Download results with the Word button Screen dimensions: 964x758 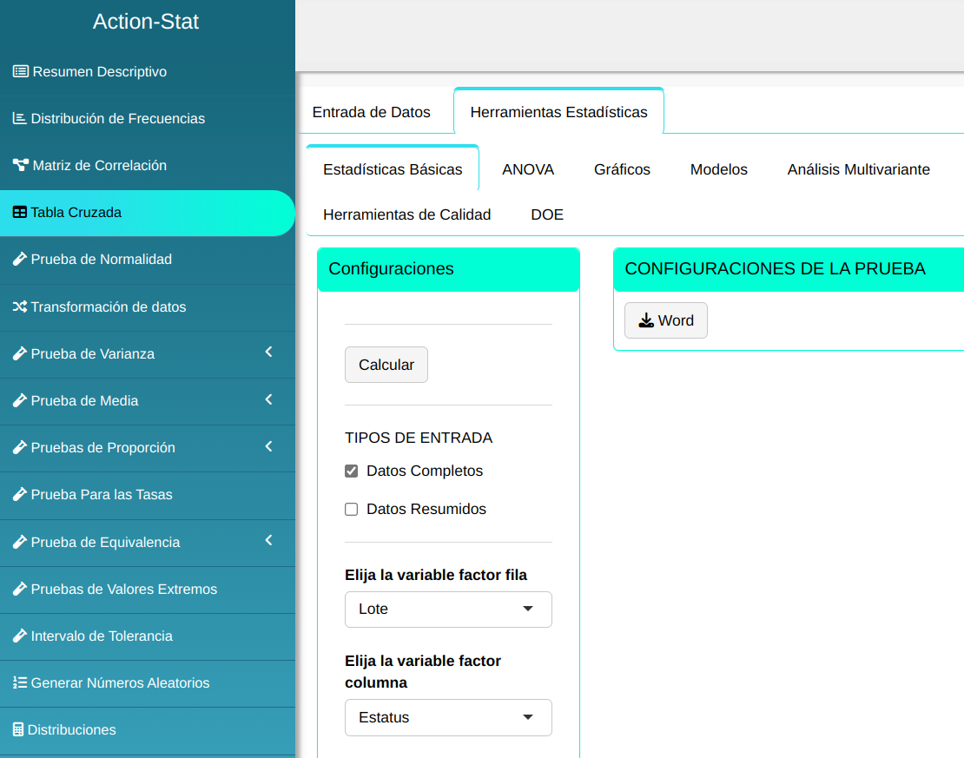pyautogui.click(x=666, y=320)
